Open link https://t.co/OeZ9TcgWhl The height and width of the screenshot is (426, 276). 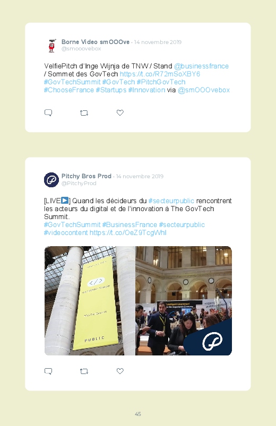coord(128,233)
